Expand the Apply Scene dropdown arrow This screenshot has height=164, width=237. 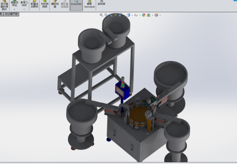pyautogui.click(x=152, y=15)
